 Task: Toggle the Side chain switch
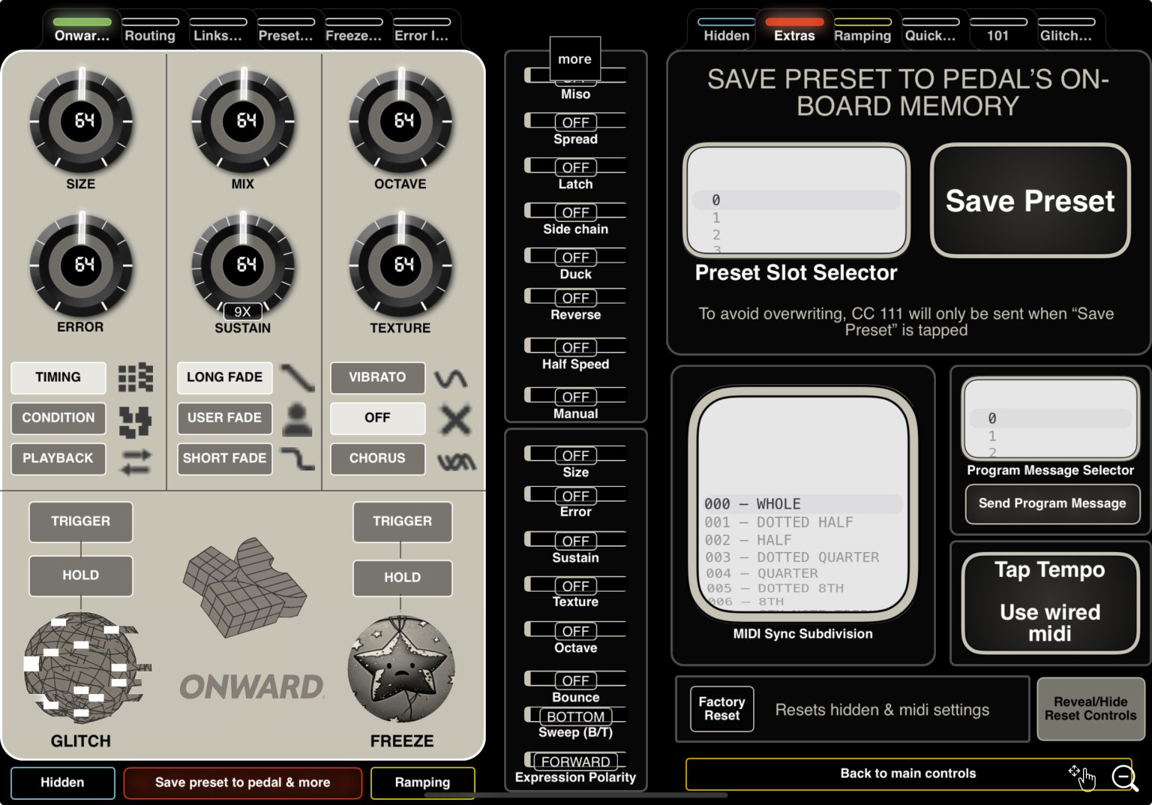[575, 212]
